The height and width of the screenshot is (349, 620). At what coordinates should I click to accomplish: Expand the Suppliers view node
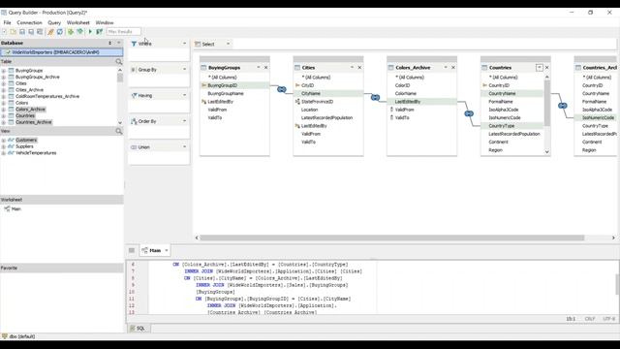coord(4,146)
